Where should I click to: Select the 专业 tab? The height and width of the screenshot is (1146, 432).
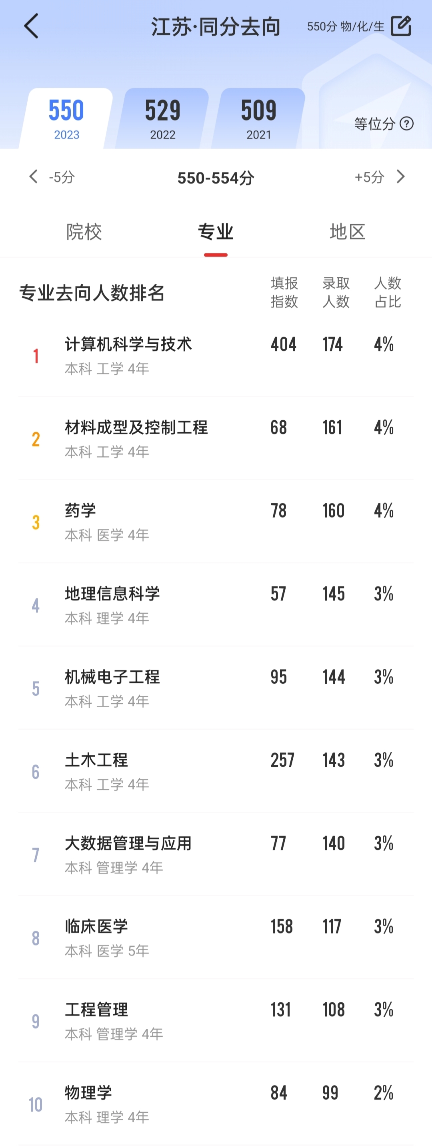pos(216,232)
